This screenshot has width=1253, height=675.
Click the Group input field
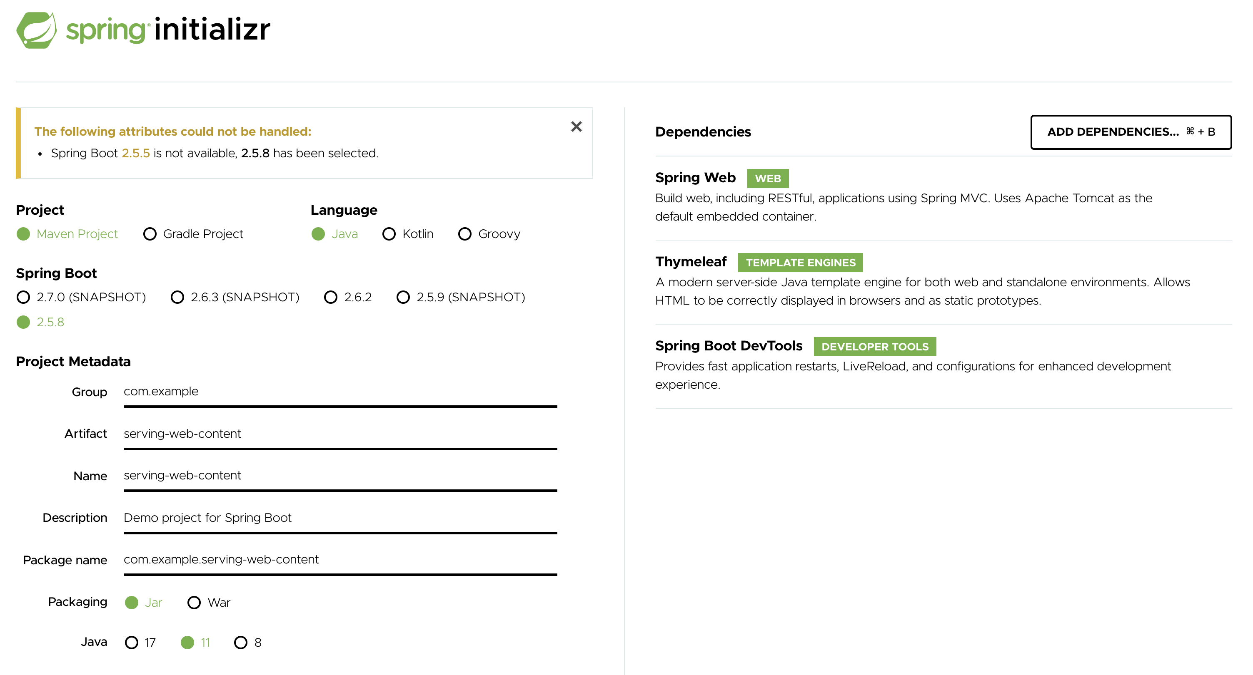tap(340, 393)
